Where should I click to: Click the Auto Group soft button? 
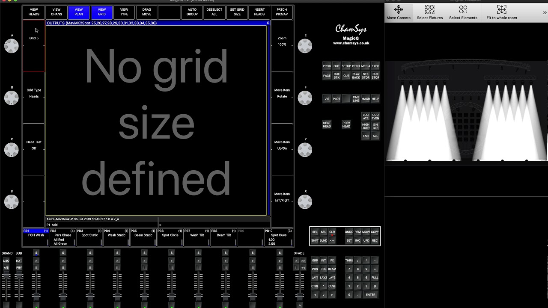pyautogui.click(x=192, y=12)
